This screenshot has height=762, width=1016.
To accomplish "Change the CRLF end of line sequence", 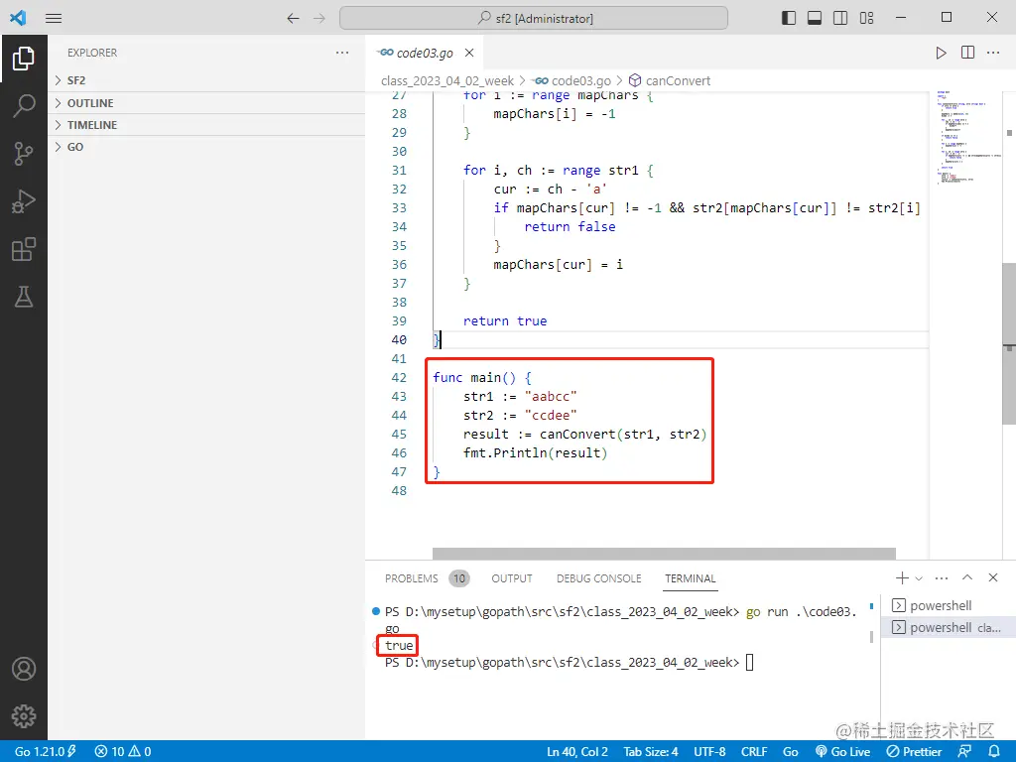I will 754,751.
